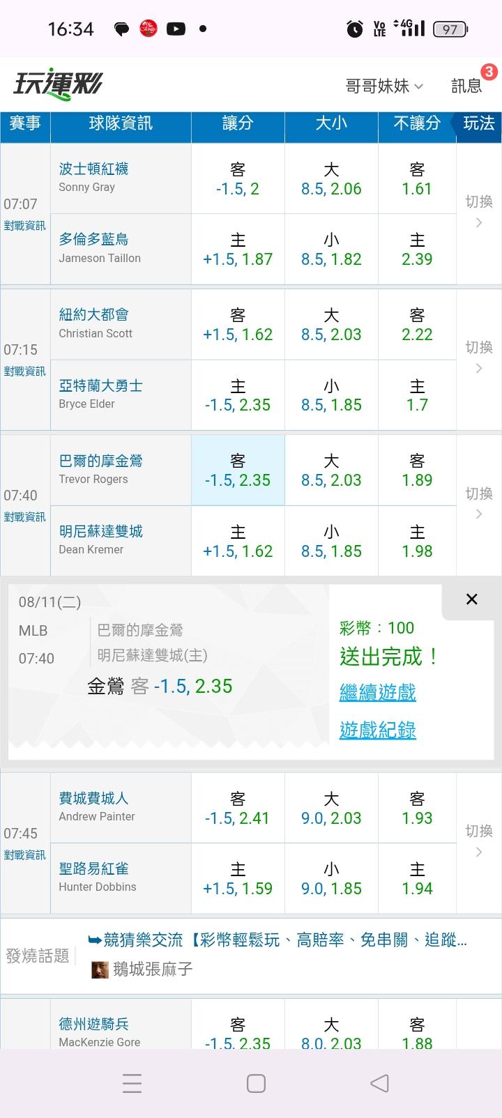Expand 切換 for the 07:15 Mets game
This screenshot has width=502, height=1118.
pos(479,357)
